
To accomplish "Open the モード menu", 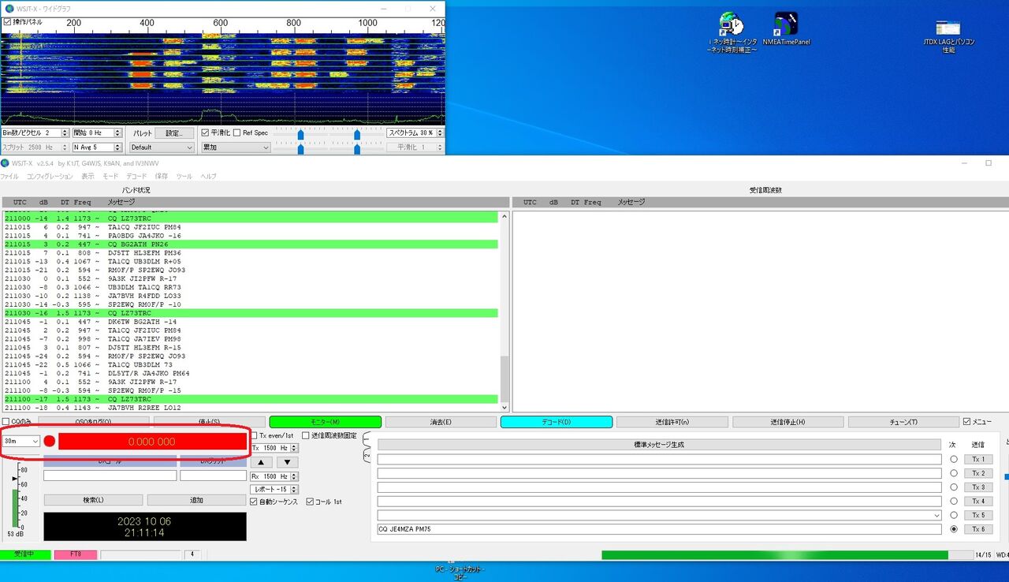I will click(x=110, y=176).
